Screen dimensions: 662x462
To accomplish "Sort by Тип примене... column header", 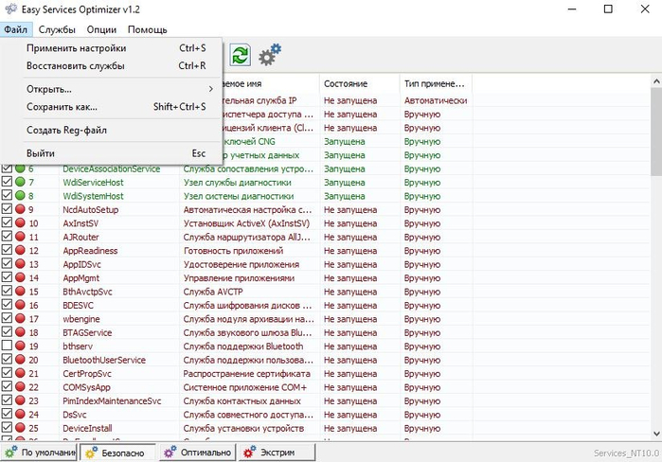I will [436, 83].
